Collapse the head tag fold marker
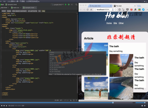 1,17
